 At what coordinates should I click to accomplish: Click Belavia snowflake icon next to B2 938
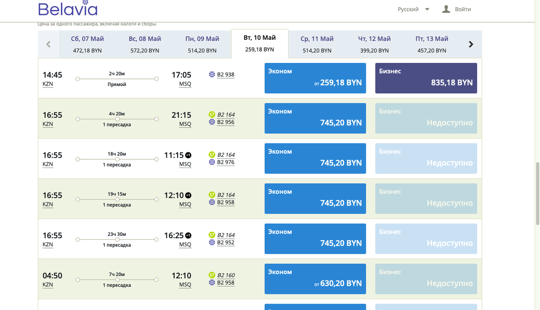coord(212,75)
